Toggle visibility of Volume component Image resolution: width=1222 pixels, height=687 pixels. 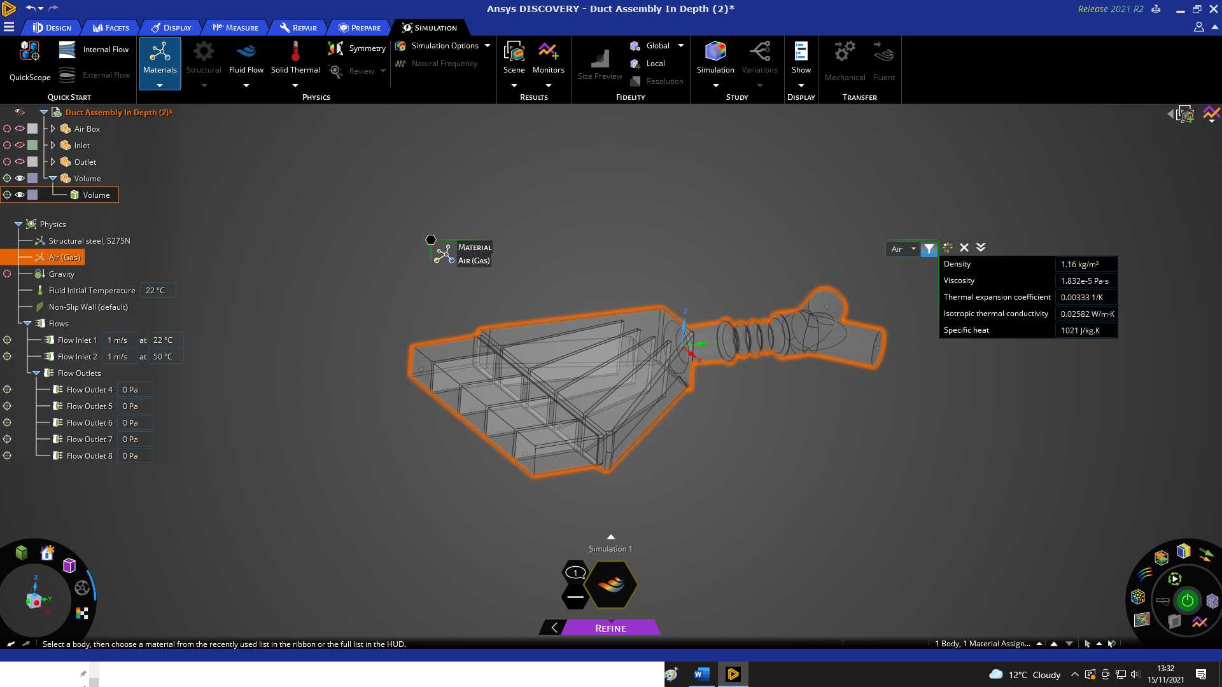[x=20, y=179]
